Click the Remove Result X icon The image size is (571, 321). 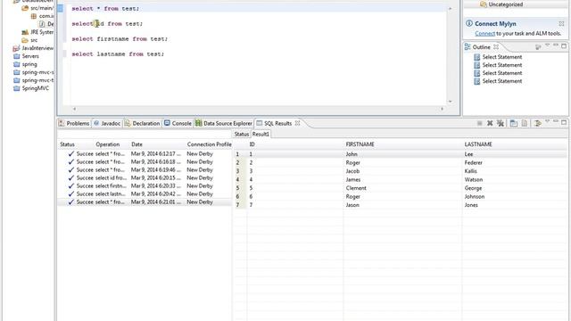(x=490, y=123)
